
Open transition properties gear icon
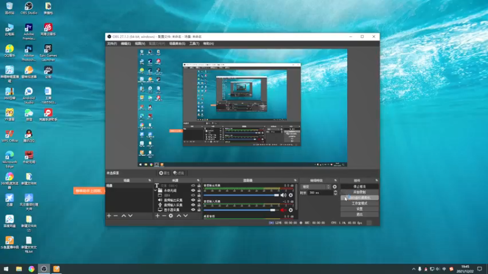click(334, 187)
